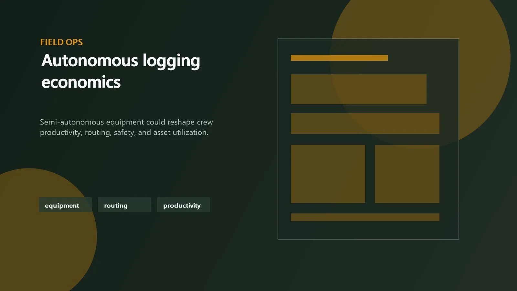Select the Autonomous logging economics title
Viewport: 517px width, 291px height.
(121, 71)
